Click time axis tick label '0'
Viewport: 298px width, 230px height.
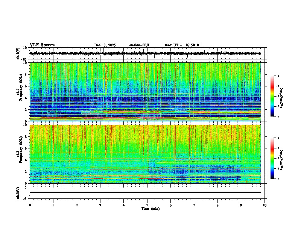(x=30, y=205)
